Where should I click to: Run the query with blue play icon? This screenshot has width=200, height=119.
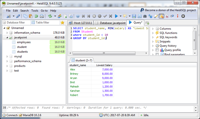tap(116, 16)
